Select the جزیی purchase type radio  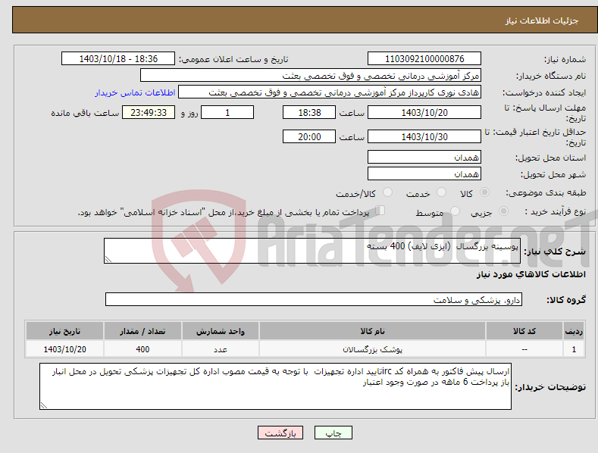click(x=503, y=211)
